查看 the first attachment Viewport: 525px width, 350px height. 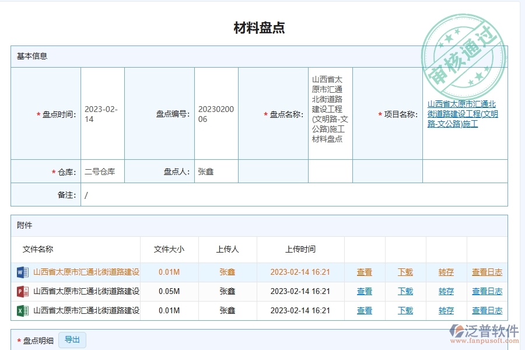(364, 272)
